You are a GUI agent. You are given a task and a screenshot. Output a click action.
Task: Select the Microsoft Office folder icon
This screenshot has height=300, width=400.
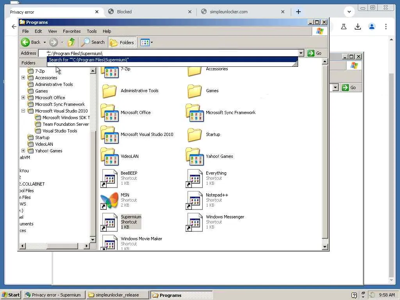(x=109, y=113)
